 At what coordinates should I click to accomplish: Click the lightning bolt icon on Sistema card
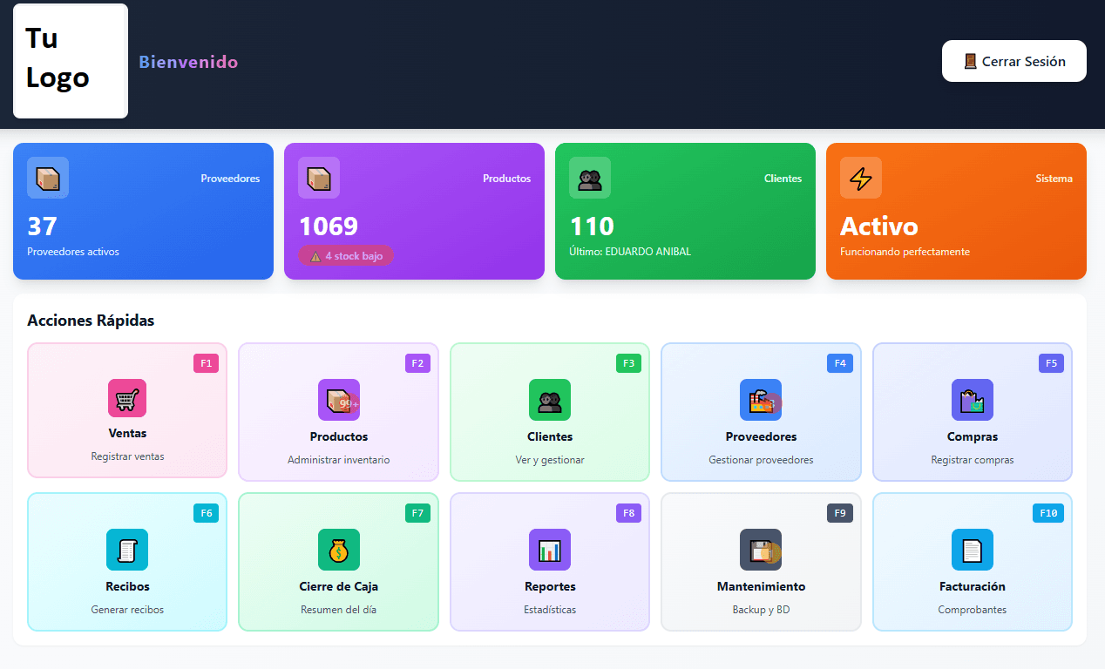[x=861, y=178]
